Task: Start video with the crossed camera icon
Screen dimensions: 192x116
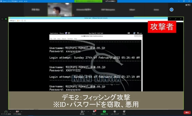Action: pyautogui.click(x=17, y=111)
